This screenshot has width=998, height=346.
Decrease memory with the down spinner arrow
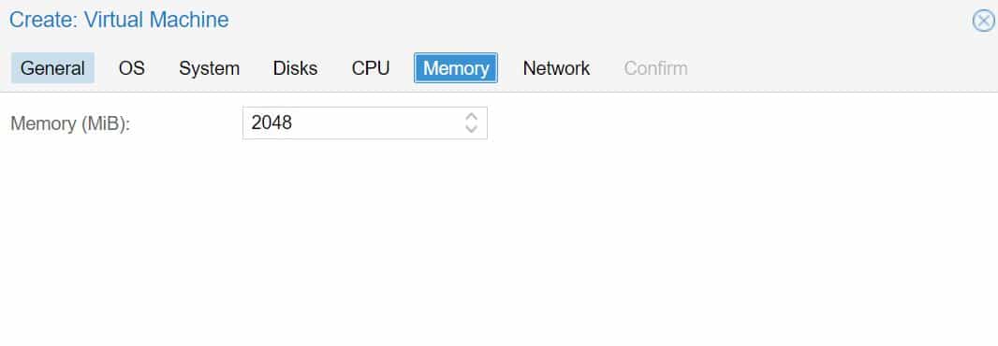click(x=471, y=129)
